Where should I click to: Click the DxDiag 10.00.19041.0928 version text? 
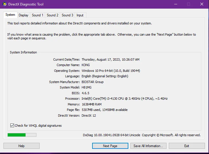pos(111,135)
